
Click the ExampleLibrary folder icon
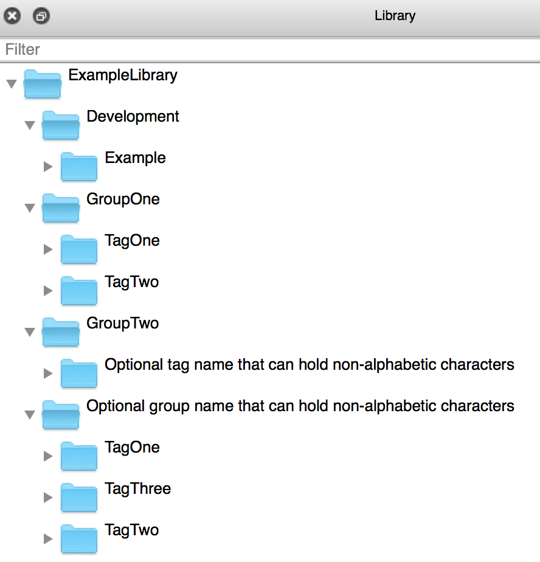tap(42, 83)
